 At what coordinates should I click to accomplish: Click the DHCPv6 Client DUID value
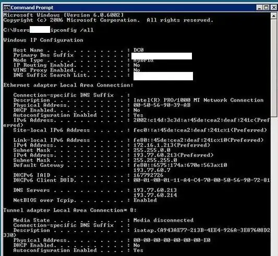tap(202, 180)
